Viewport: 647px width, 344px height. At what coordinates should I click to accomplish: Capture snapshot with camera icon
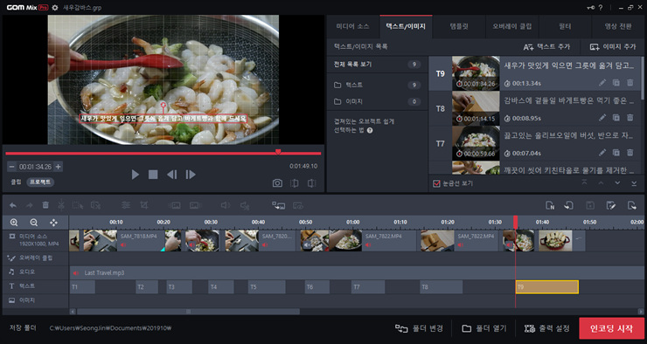pos(277,183)
